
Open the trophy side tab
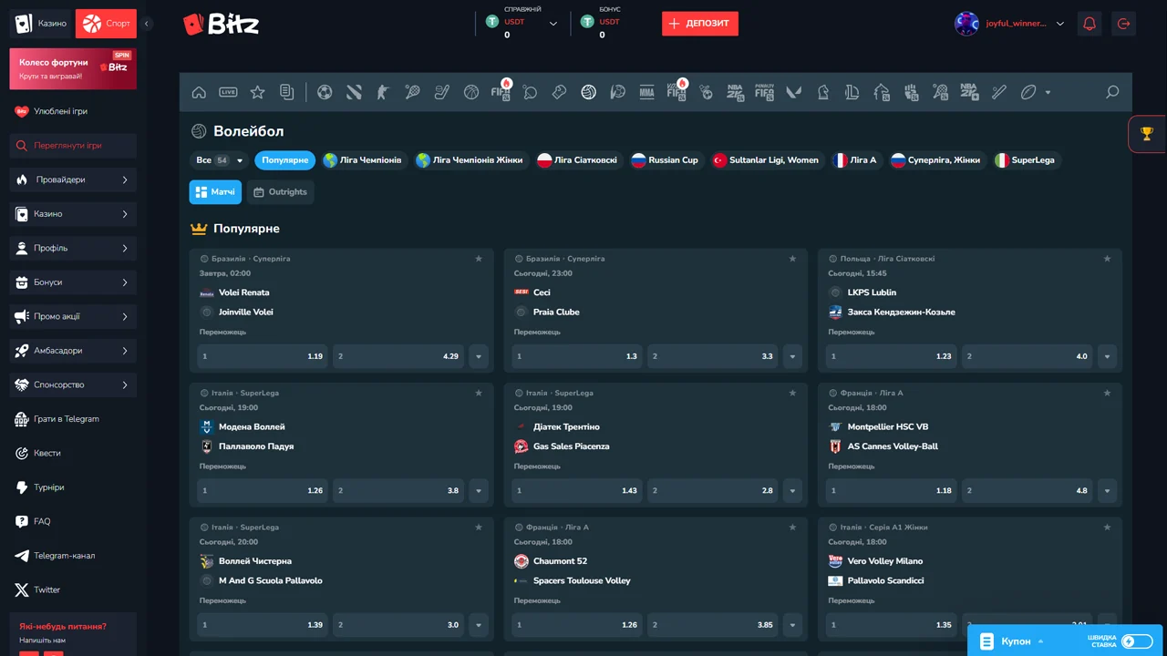(x=1147, y=134)
